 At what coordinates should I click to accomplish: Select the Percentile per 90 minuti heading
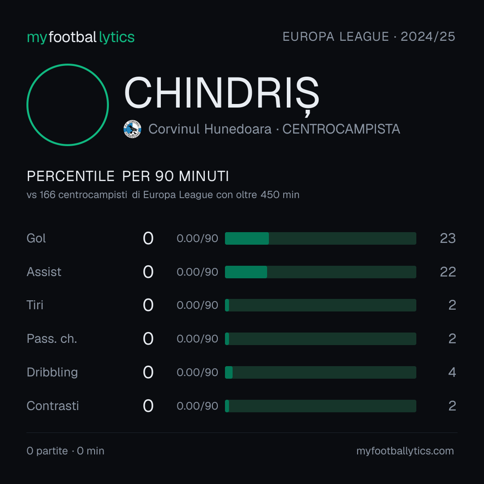point(128,176)
